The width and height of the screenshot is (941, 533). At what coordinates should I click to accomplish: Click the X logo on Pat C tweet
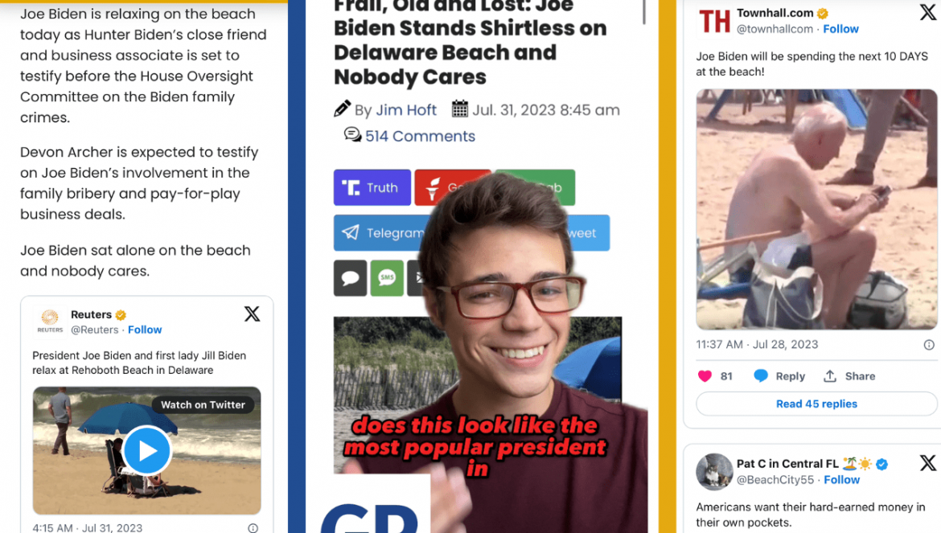[928, 463]
